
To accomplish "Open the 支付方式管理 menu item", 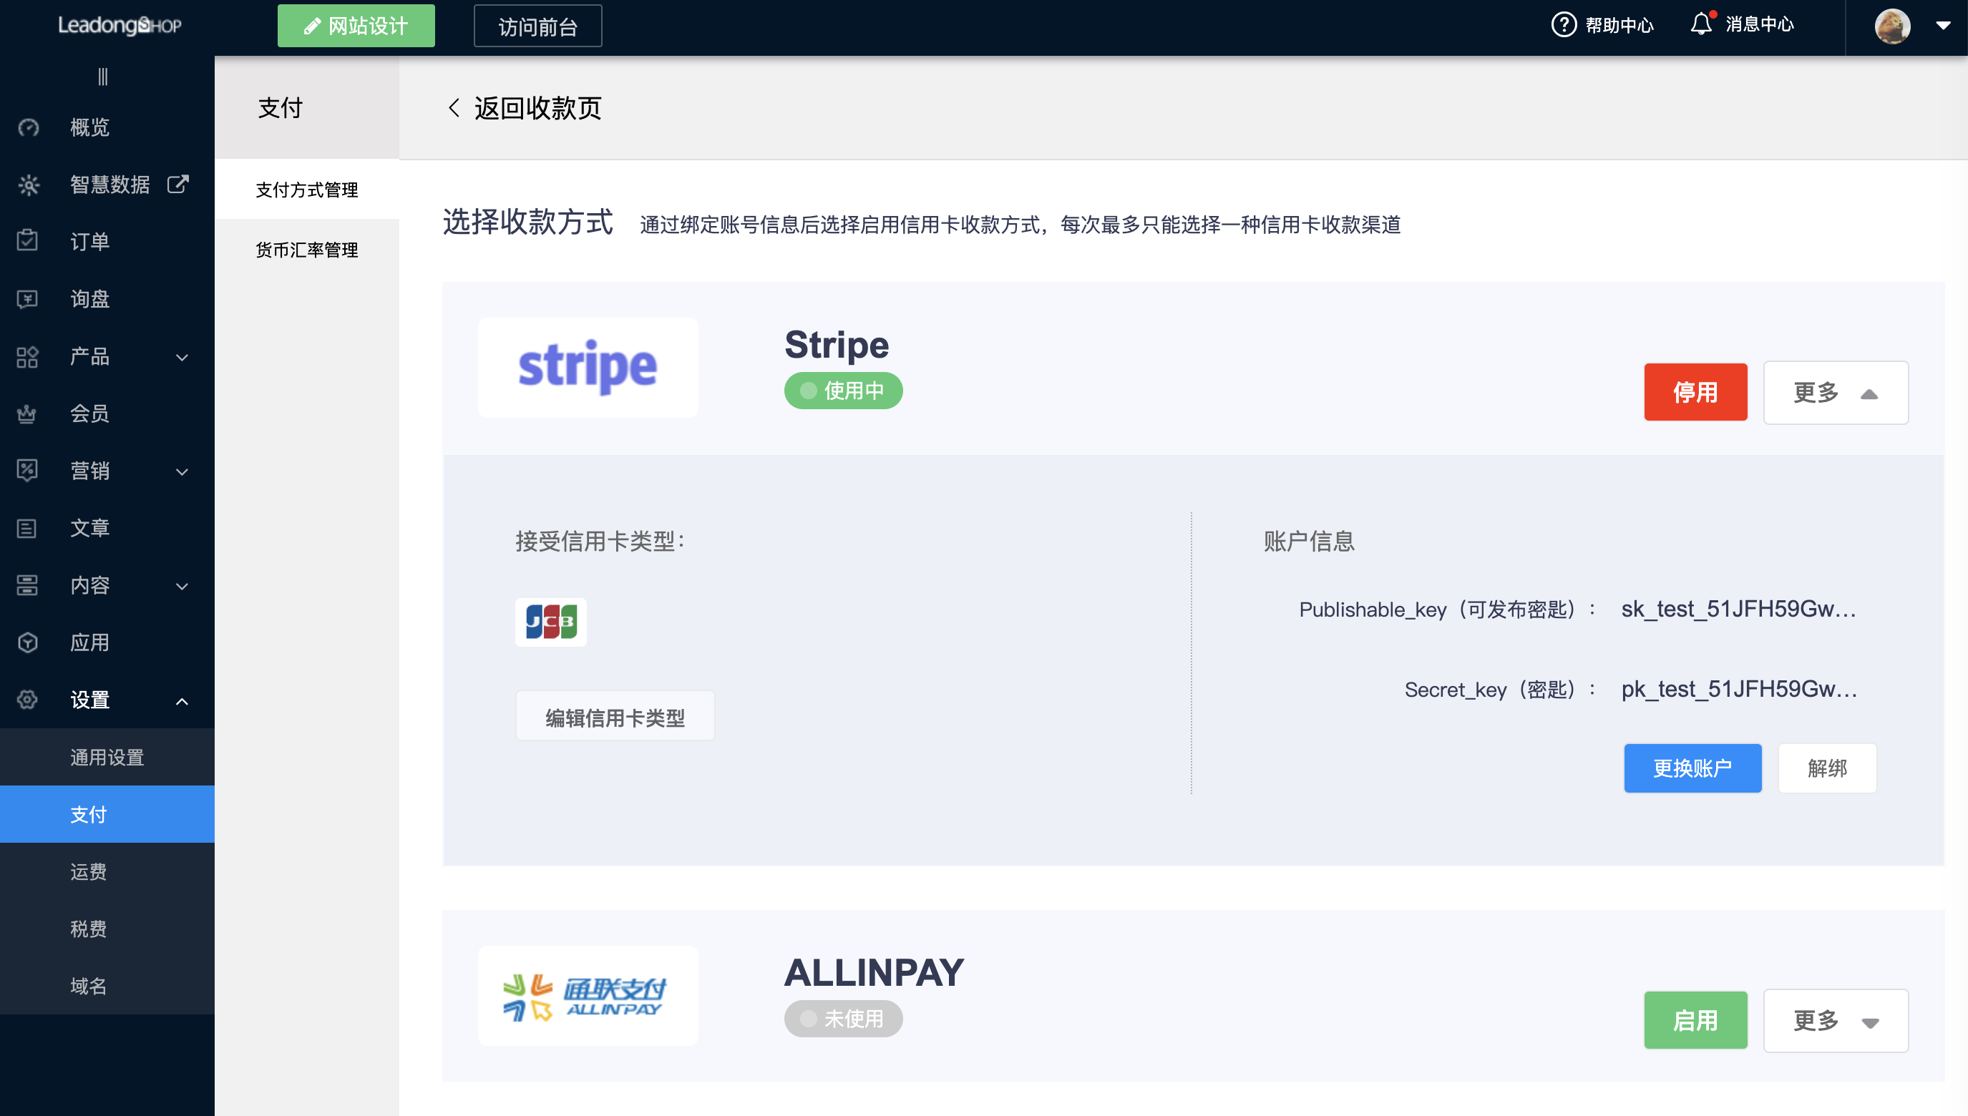I will point(306,190).
